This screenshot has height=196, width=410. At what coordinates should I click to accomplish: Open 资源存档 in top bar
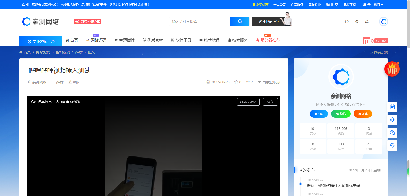pyautogui.click(x=349, y=5)
